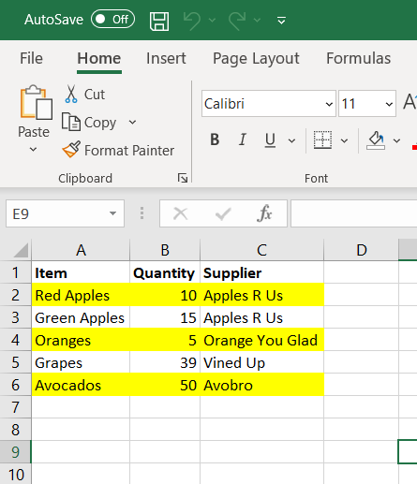Click the Borders icon

click(322, 139)
